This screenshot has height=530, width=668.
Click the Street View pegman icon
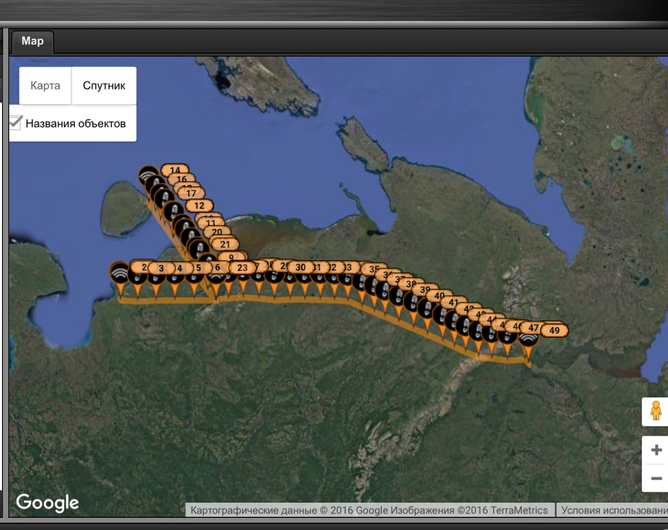pos(655,411)
